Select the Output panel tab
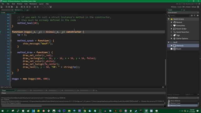This screenshot has width=201, height=113. [x=8, y=90]
